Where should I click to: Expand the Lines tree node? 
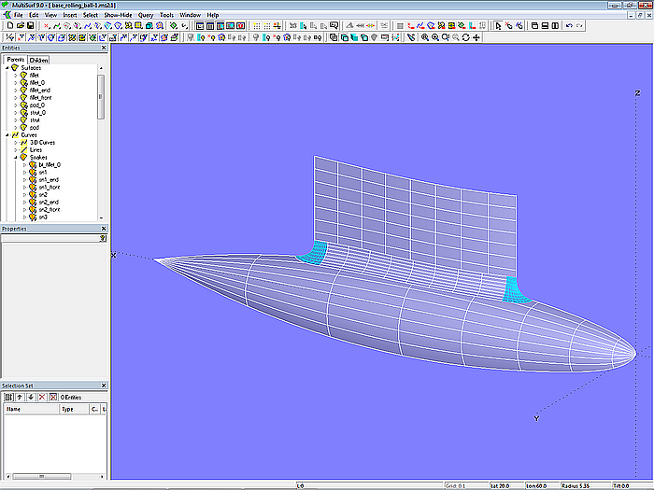click(x=16, y=149)
